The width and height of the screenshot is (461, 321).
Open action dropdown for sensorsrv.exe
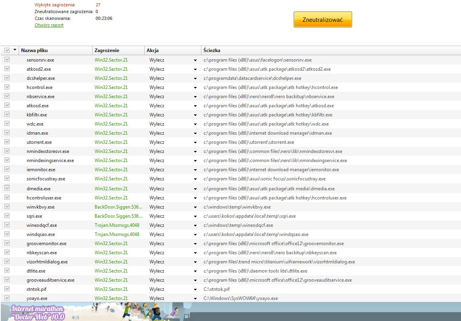195,60
